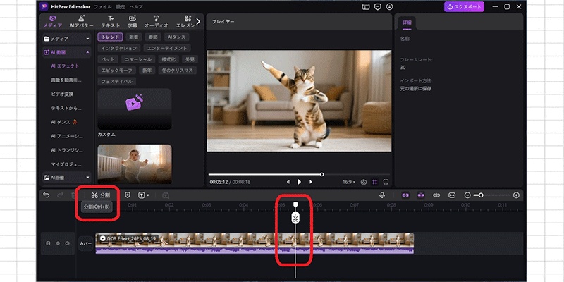Take a snapshot with camera icon
The height and width of the screenshot is (282, 564).
tap(364, 183)
